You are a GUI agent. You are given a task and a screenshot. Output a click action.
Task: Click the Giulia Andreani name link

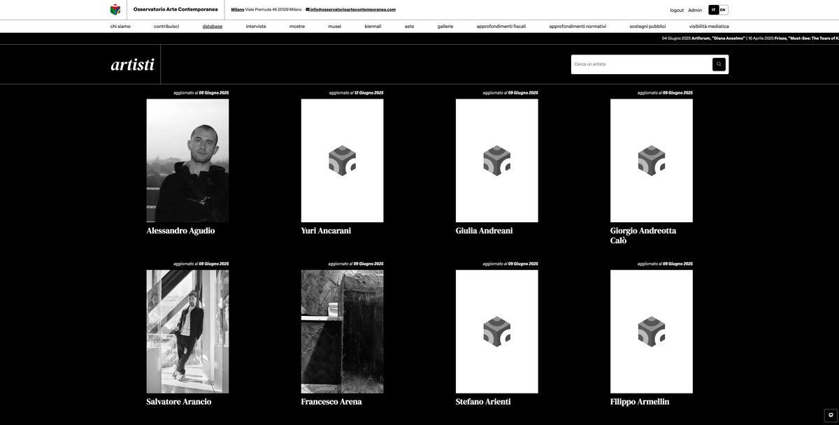pyautogui.click(x=484, y=231)
